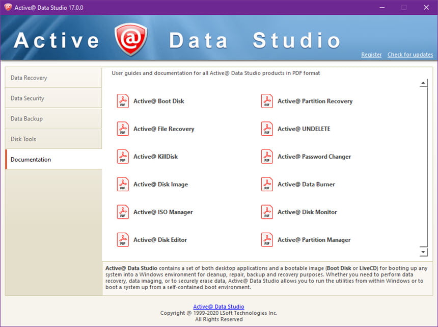Click the Active@ KillDisk label
The image size is (438, 327).
click(155, 157)
